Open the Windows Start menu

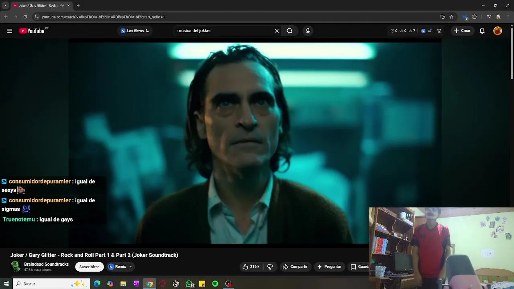6,284
